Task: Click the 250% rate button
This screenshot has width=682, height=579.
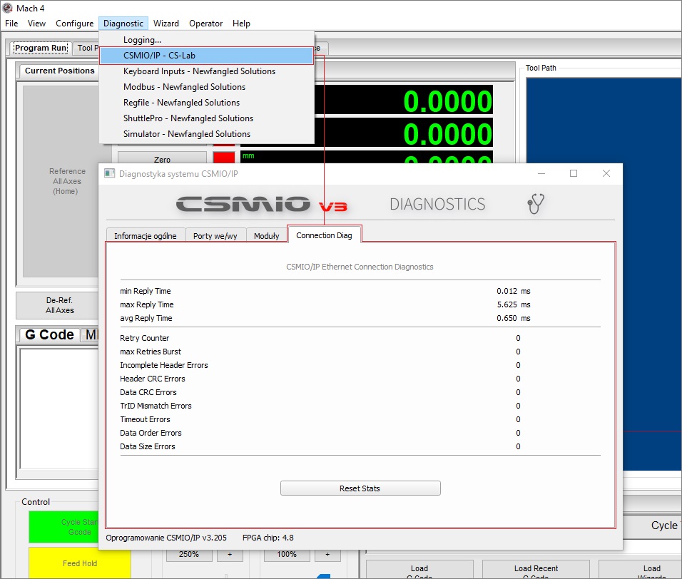Action: [189, 555]
